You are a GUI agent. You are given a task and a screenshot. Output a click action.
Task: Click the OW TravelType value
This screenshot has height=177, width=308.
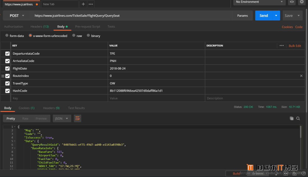point(112,83)
